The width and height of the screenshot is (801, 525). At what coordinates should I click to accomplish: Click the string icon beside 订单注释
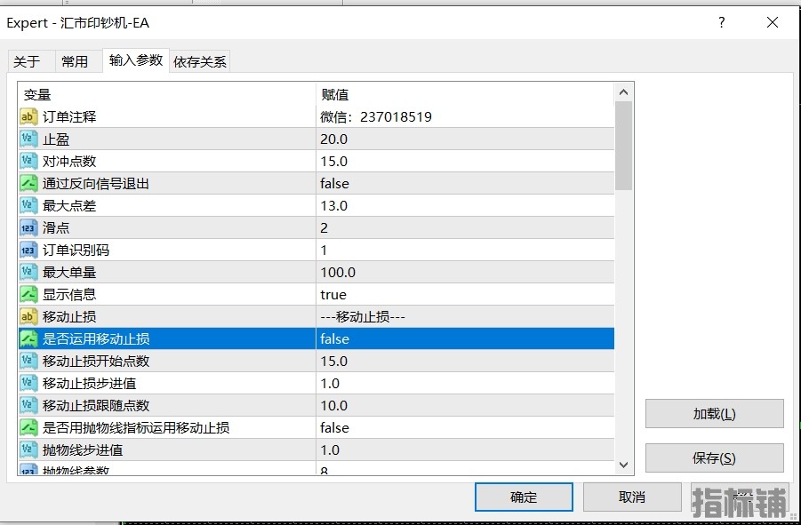[28, 116]
